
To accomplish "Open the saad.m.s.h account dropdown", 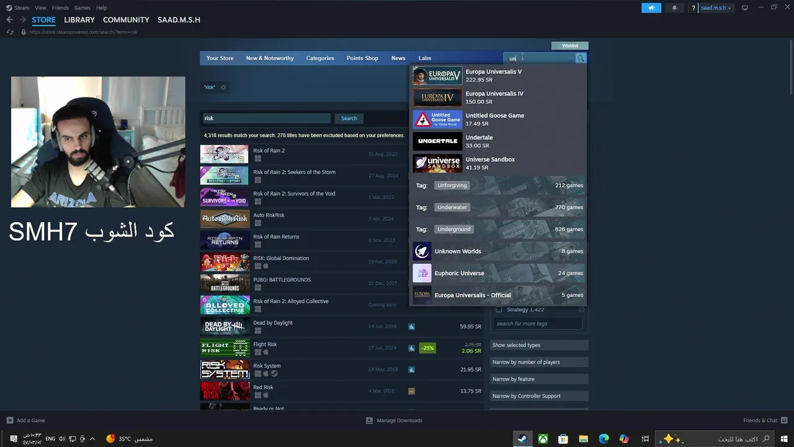I will click(716, 8).
